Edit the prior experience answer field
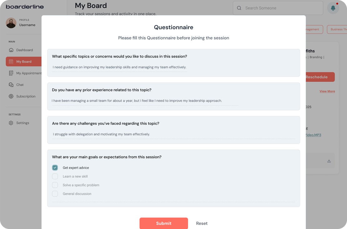This screenshot has width=347, height=229. click(145, 101)
